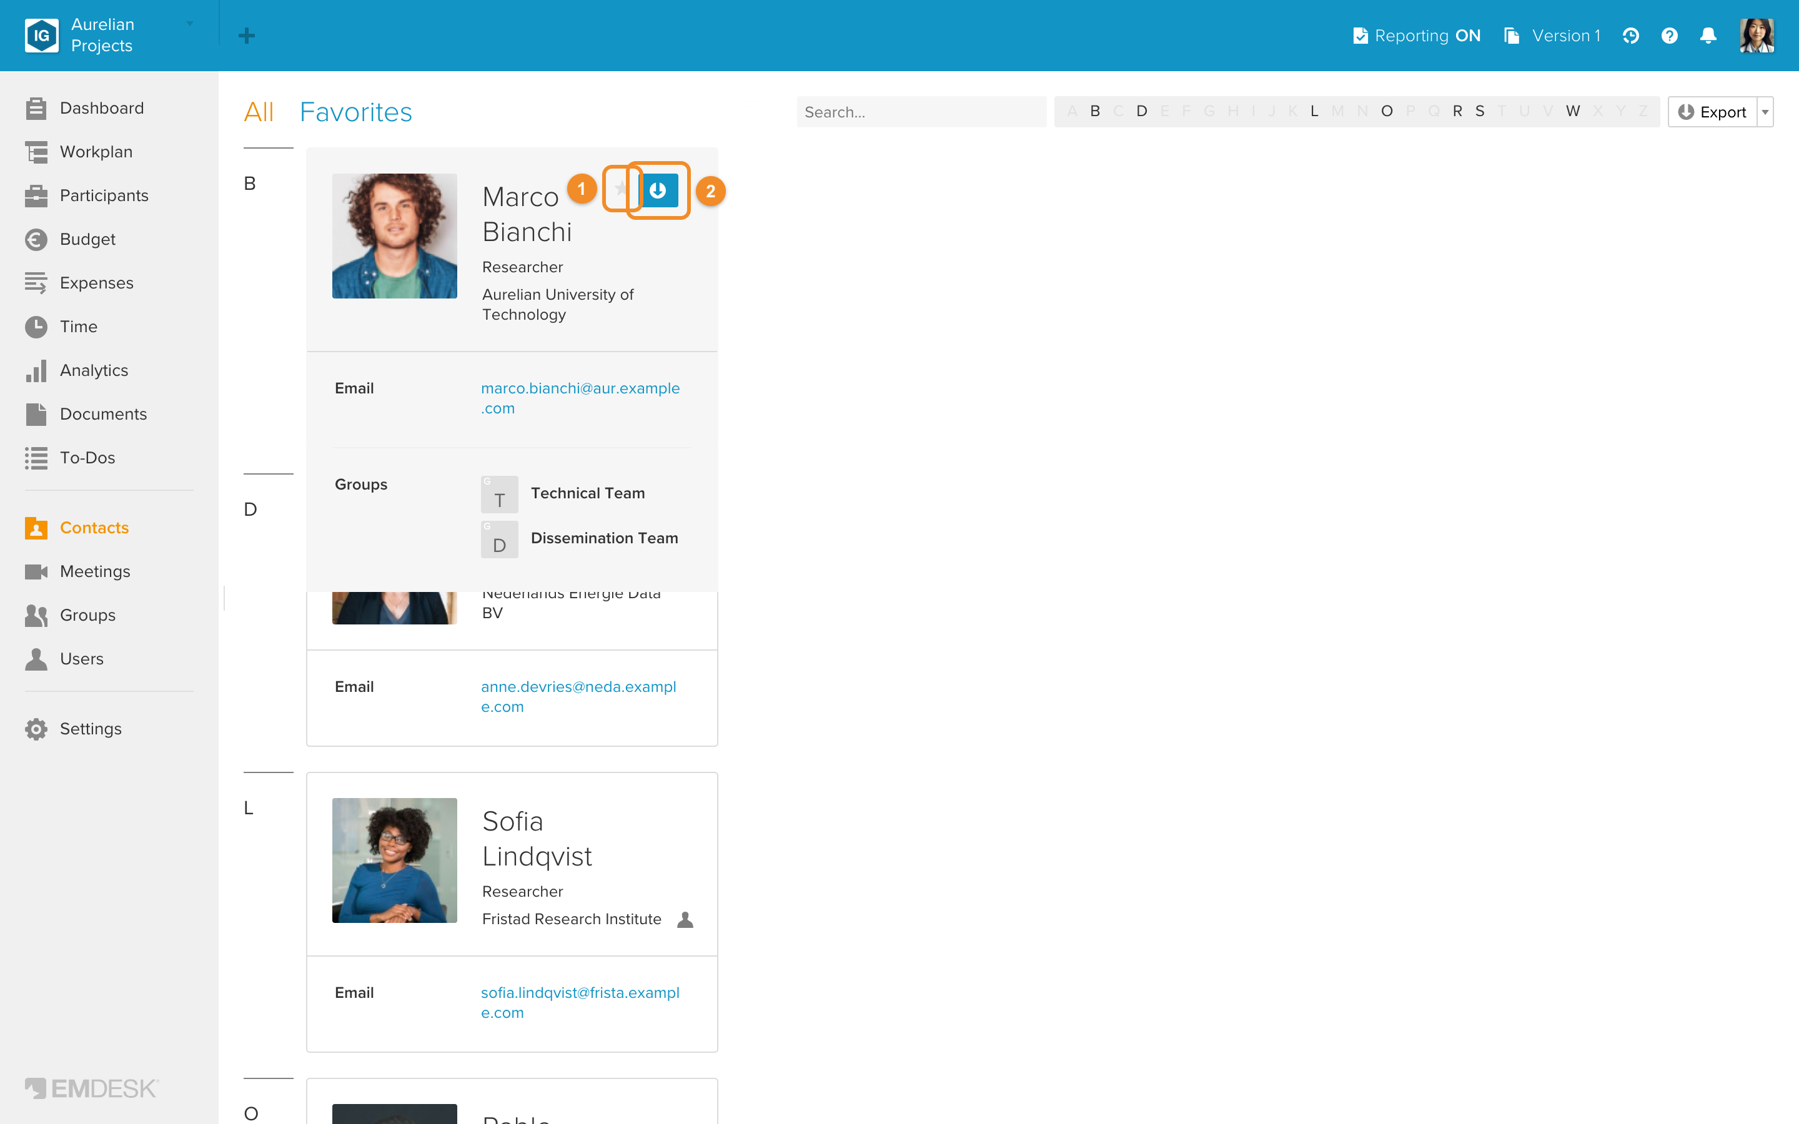This screenshot has height=1124, width=1799.
Task: Switch to the Favorites tab
Action: (355, 112)
